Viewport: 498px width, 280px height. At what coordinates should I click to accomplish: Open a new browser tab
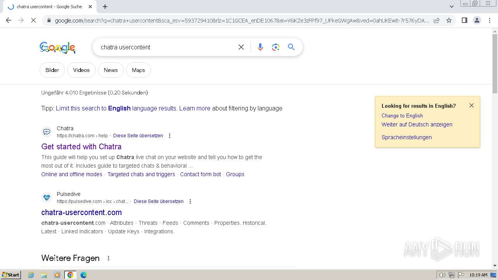coord(105,7)
